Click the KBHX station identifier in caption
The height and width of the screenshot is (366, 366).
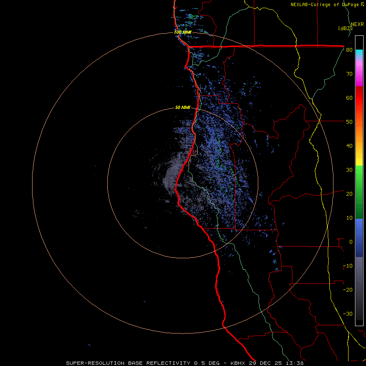click(x=238, y=363)
